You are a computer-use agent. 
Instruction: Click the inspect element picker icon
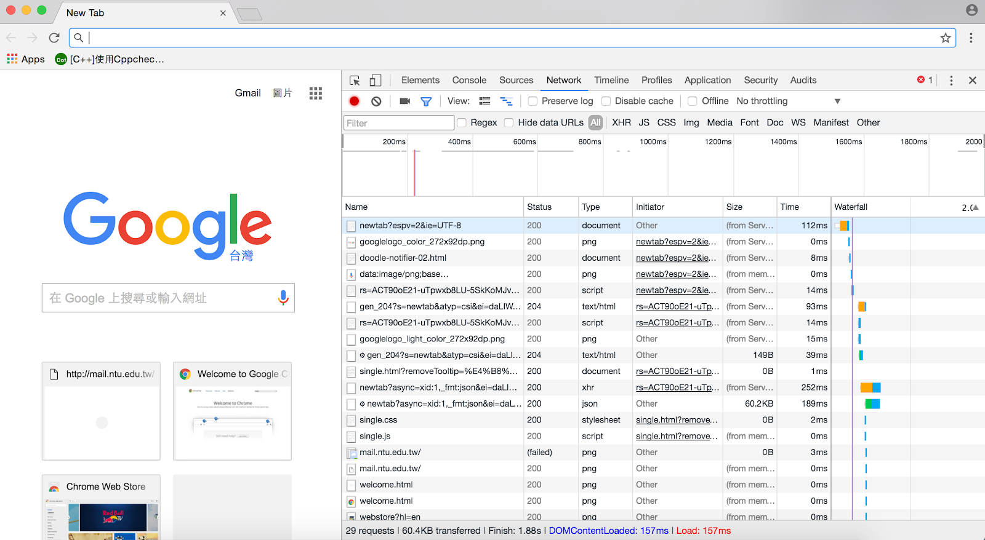(x=355, y=81)
